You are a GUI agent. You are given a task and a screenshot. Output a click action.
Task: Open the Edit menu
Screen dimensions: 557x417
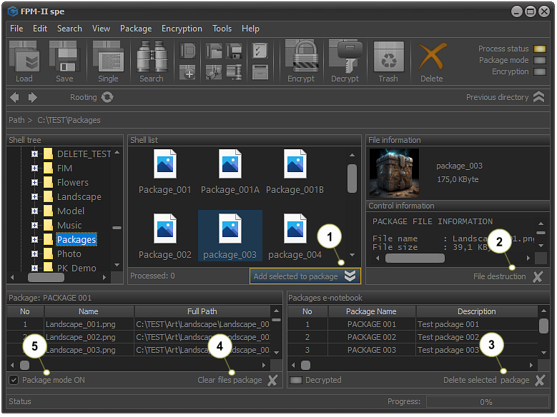point(40,29)
